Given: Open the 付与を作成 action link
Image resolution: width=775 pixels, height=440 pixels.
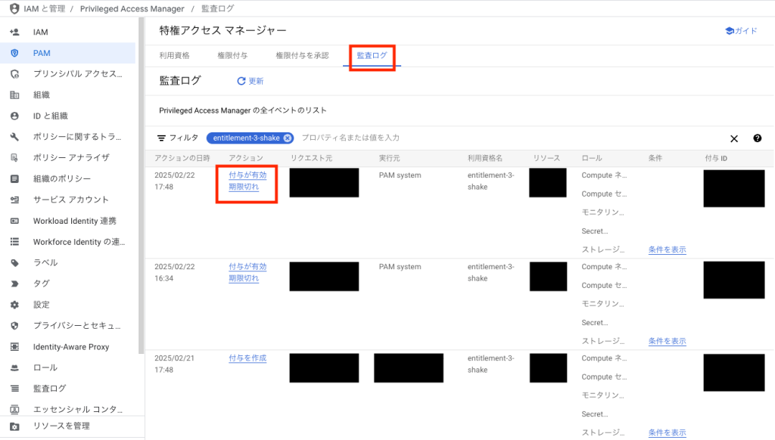Looking at the screenshot, I should 247,358.
